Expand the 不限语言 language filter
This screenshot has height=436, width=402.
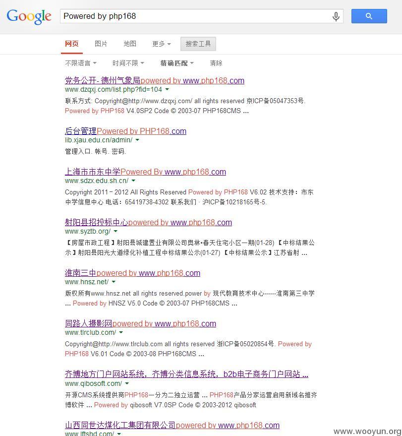click(80, 63)
